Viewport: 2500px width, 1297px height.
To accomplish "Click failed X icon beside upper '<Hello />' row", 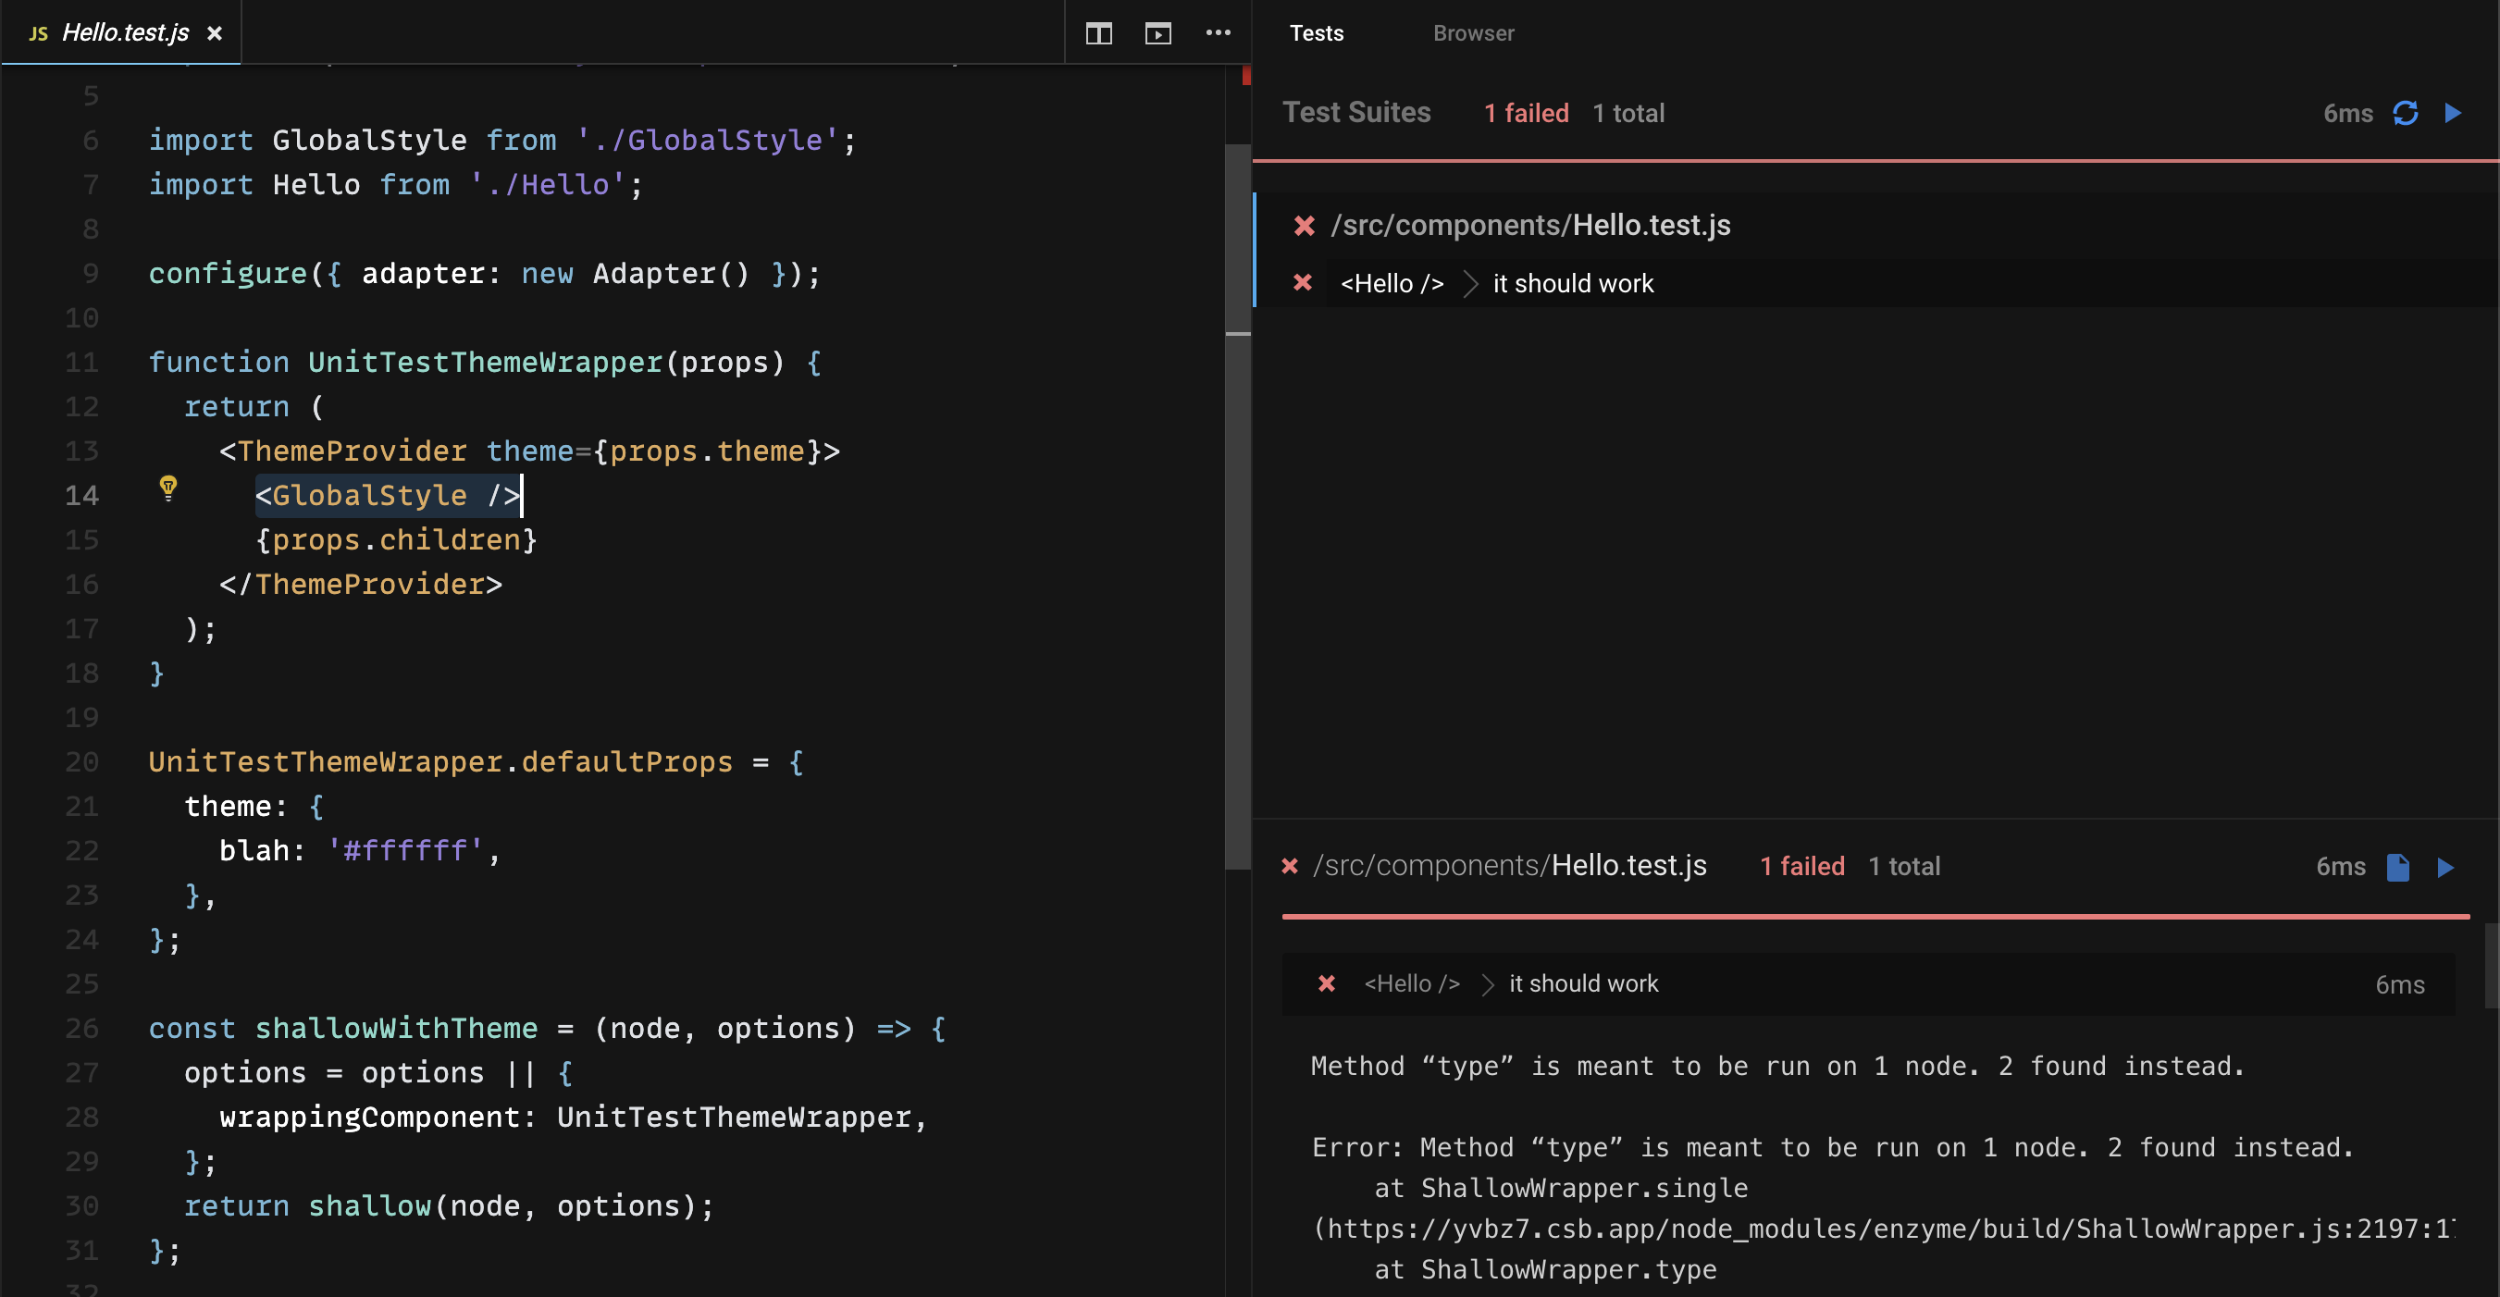I will [1303, 282].
